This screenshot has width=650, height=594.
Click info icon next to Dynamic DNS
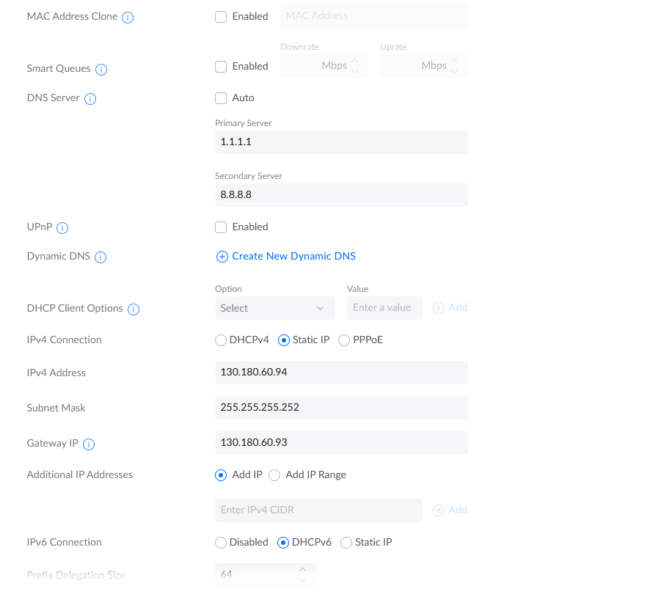click(x=101, y=257)
